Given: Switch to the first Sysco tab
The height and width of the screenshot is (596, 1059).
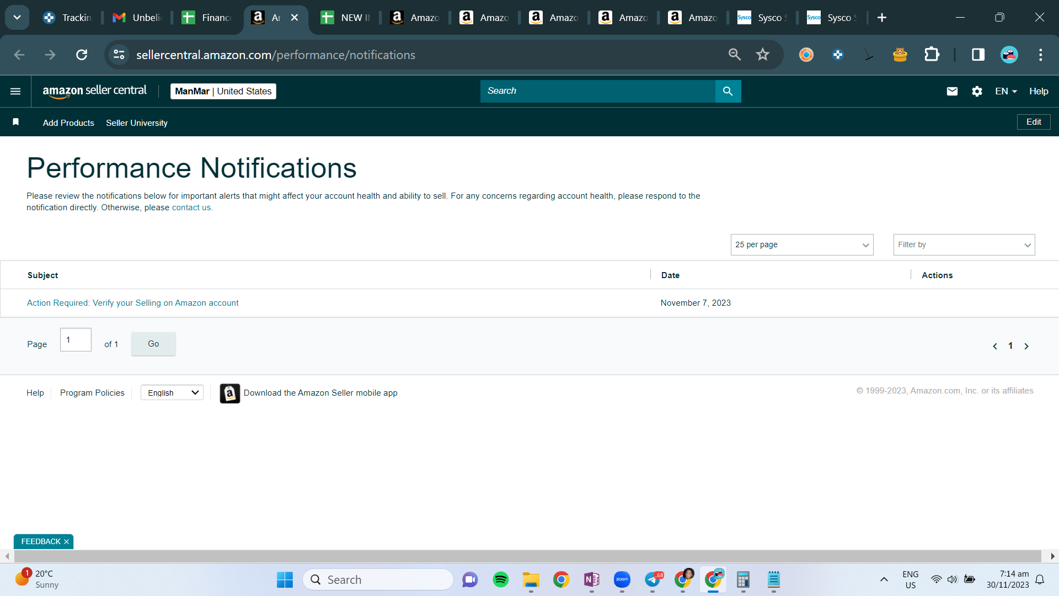Looking at the screenshot, I should 762,18.
